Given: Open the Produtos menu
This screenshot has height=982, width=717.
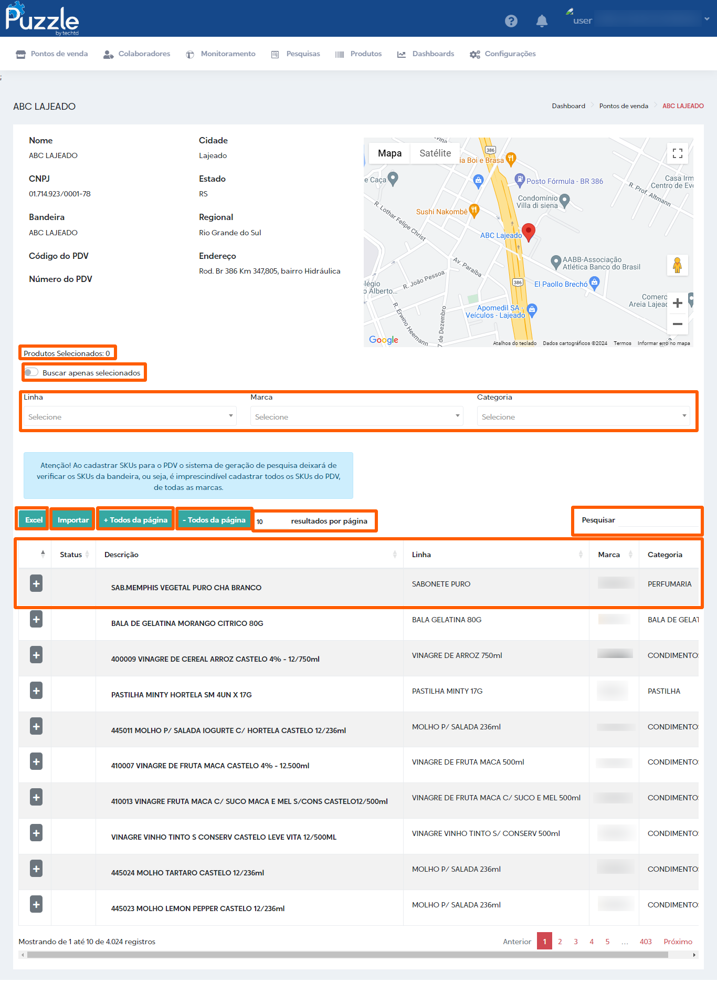Looking at the screenshot, I should [358, 54].
